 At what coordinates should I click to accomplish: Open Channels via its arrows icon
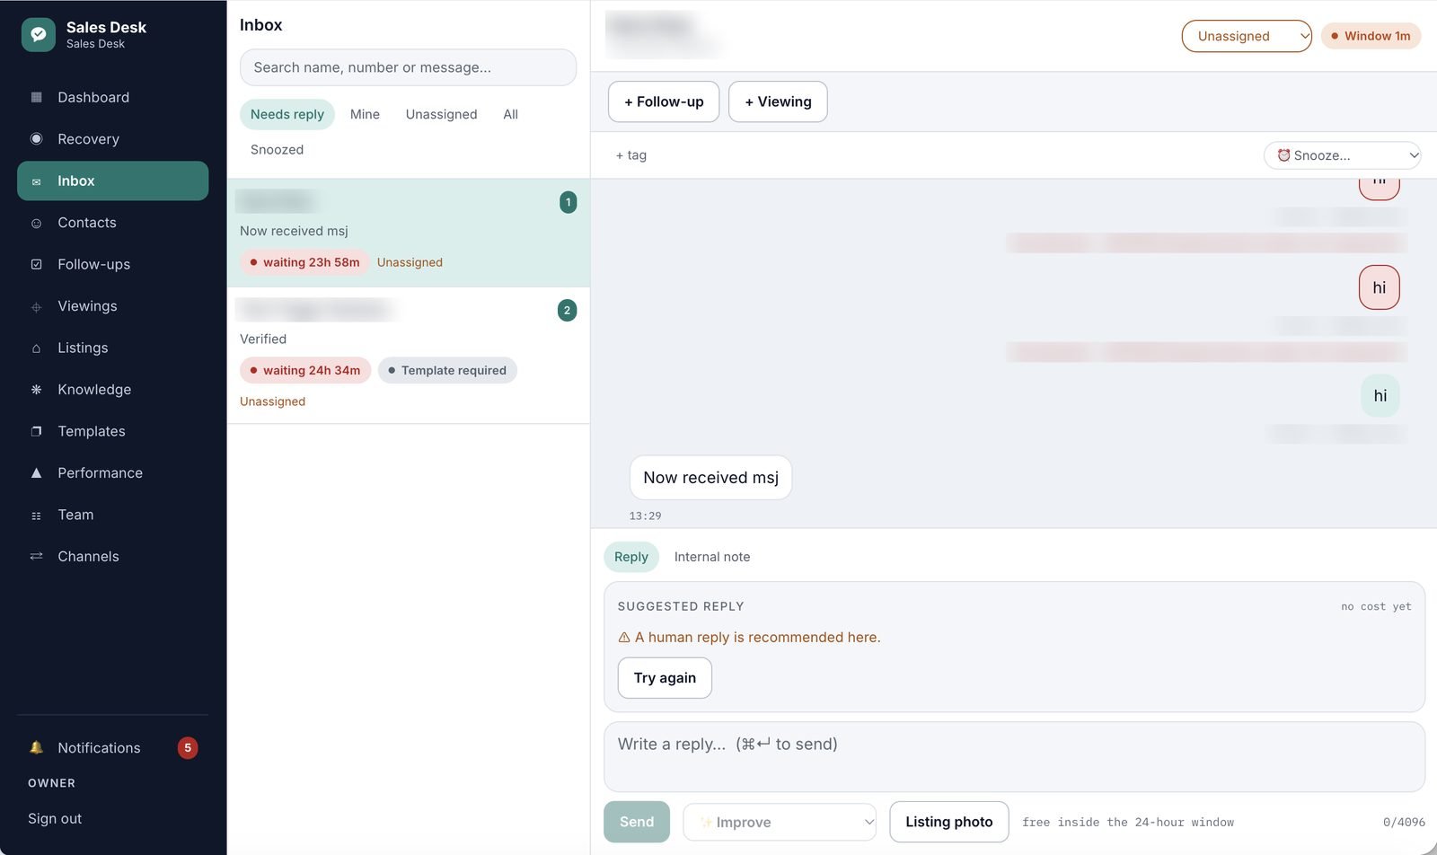(x=36, y=557)
